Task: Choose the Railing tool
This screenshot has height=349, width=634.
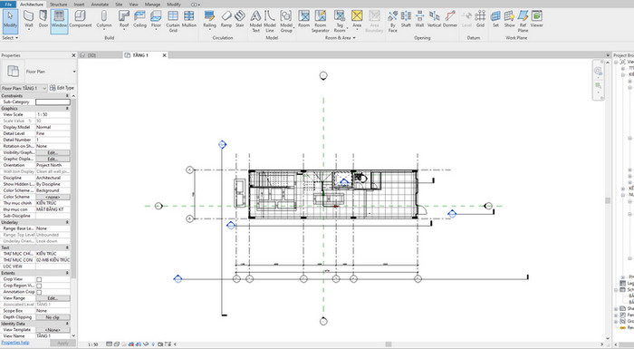Action: click(209, 20)
